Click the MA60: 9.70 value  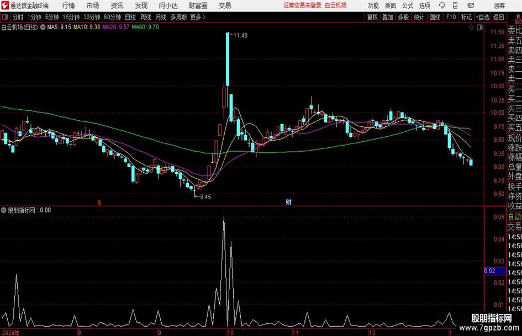pyautogui.click(x=145, y=27)
